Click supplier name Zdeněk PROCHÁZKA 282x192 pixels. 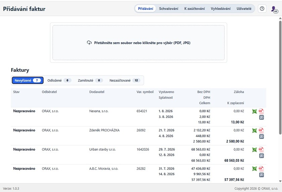104,130
